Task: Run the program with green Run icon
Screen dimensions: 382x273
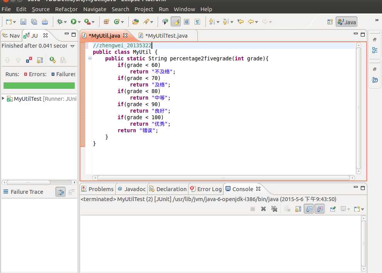Action: 74,22
